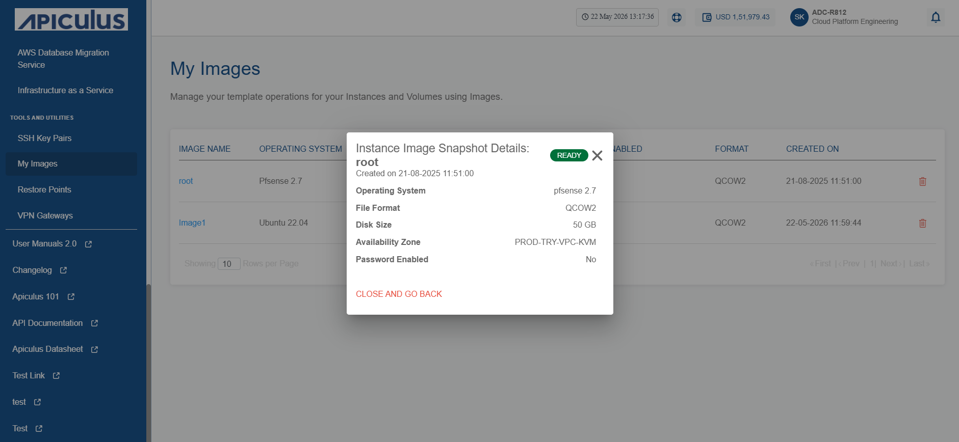The image size is (959, 442).
Task: Delete the root image via trash icon
Action: (x=922, y=181)
